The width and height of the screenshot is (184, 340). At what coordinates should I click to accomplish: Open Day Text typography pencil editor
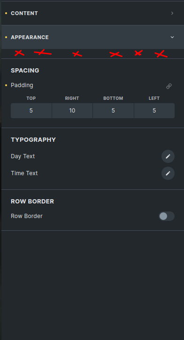click(x=168, y=156)
